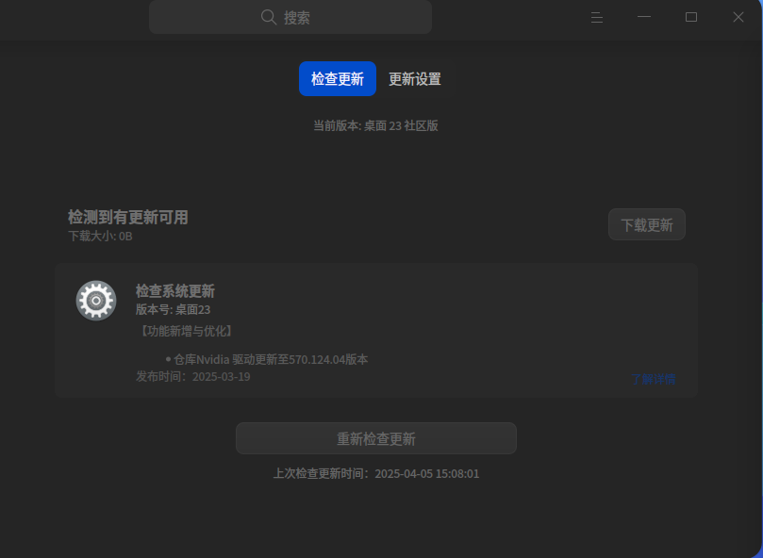Click the search box labeled 搜索
Viewport: 763px width, 558px height.
click(290, 17)
